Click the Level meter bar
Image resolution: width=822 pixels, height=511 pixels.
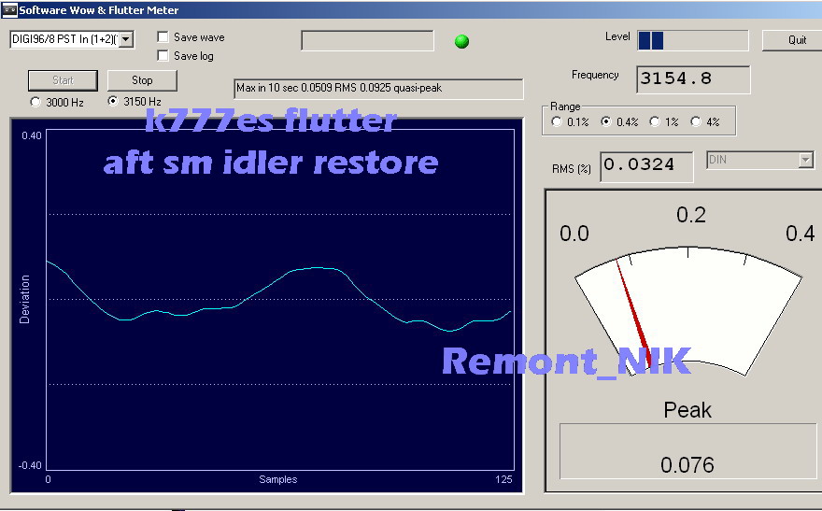pos(692,40)
